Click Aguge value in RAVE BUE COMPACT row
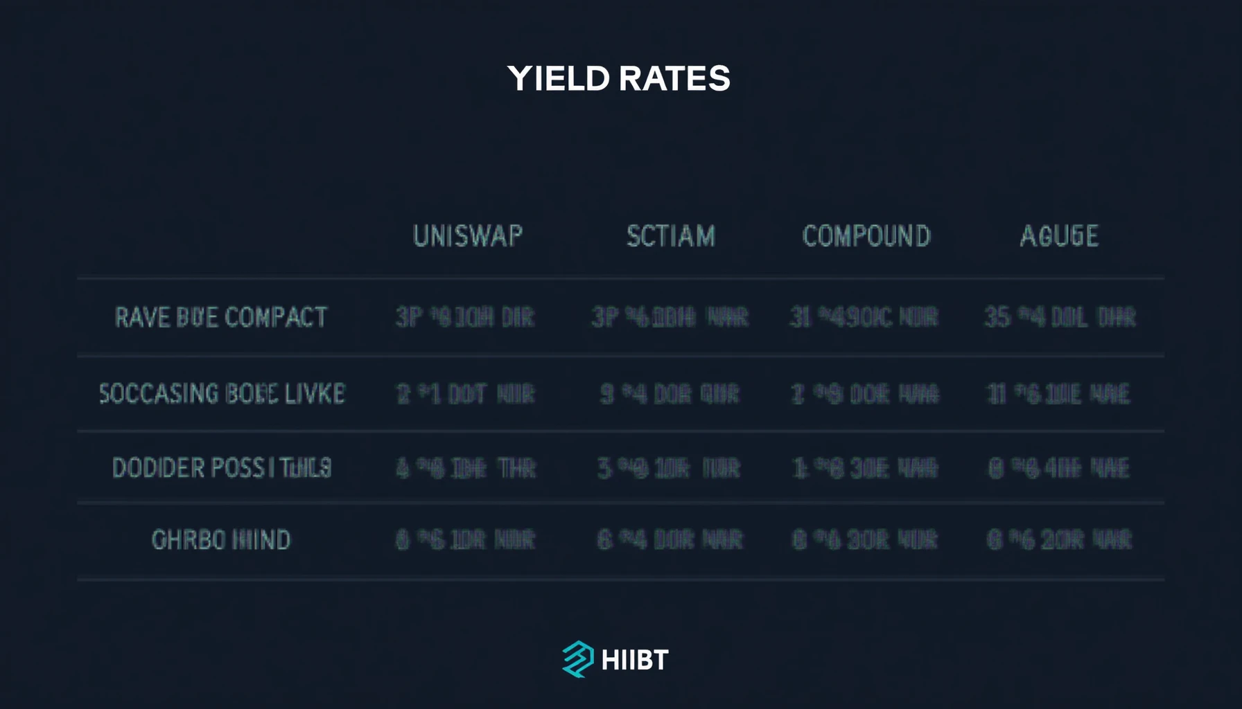 click(1060, 317)
